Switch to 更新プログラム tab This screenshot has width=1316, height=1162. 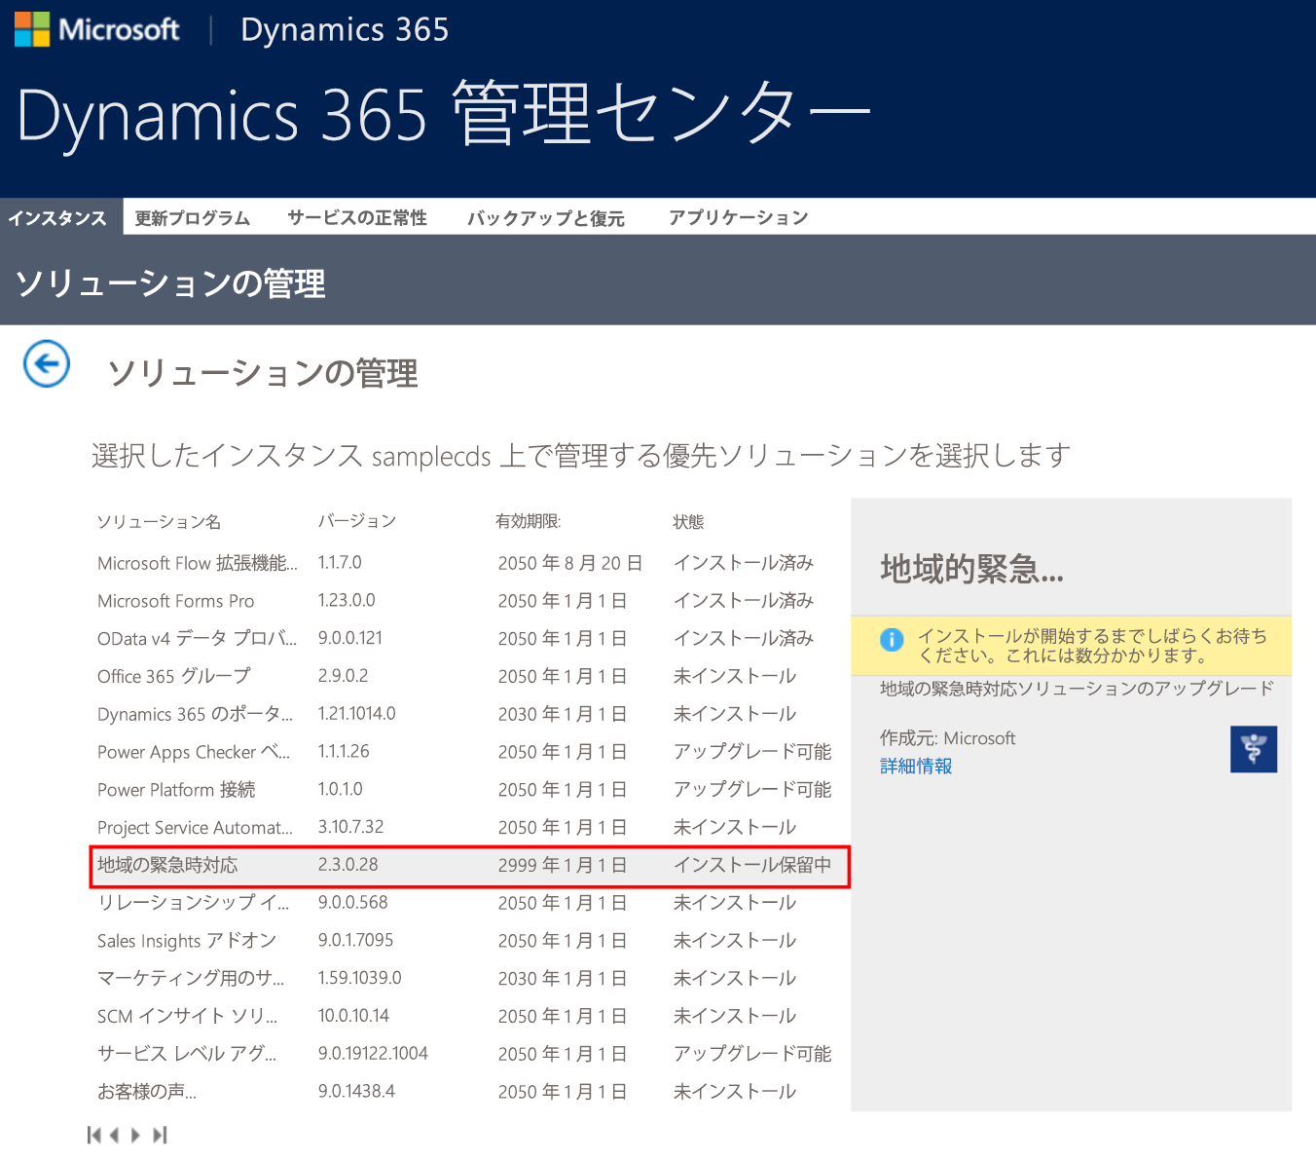(x=193, y=218)
